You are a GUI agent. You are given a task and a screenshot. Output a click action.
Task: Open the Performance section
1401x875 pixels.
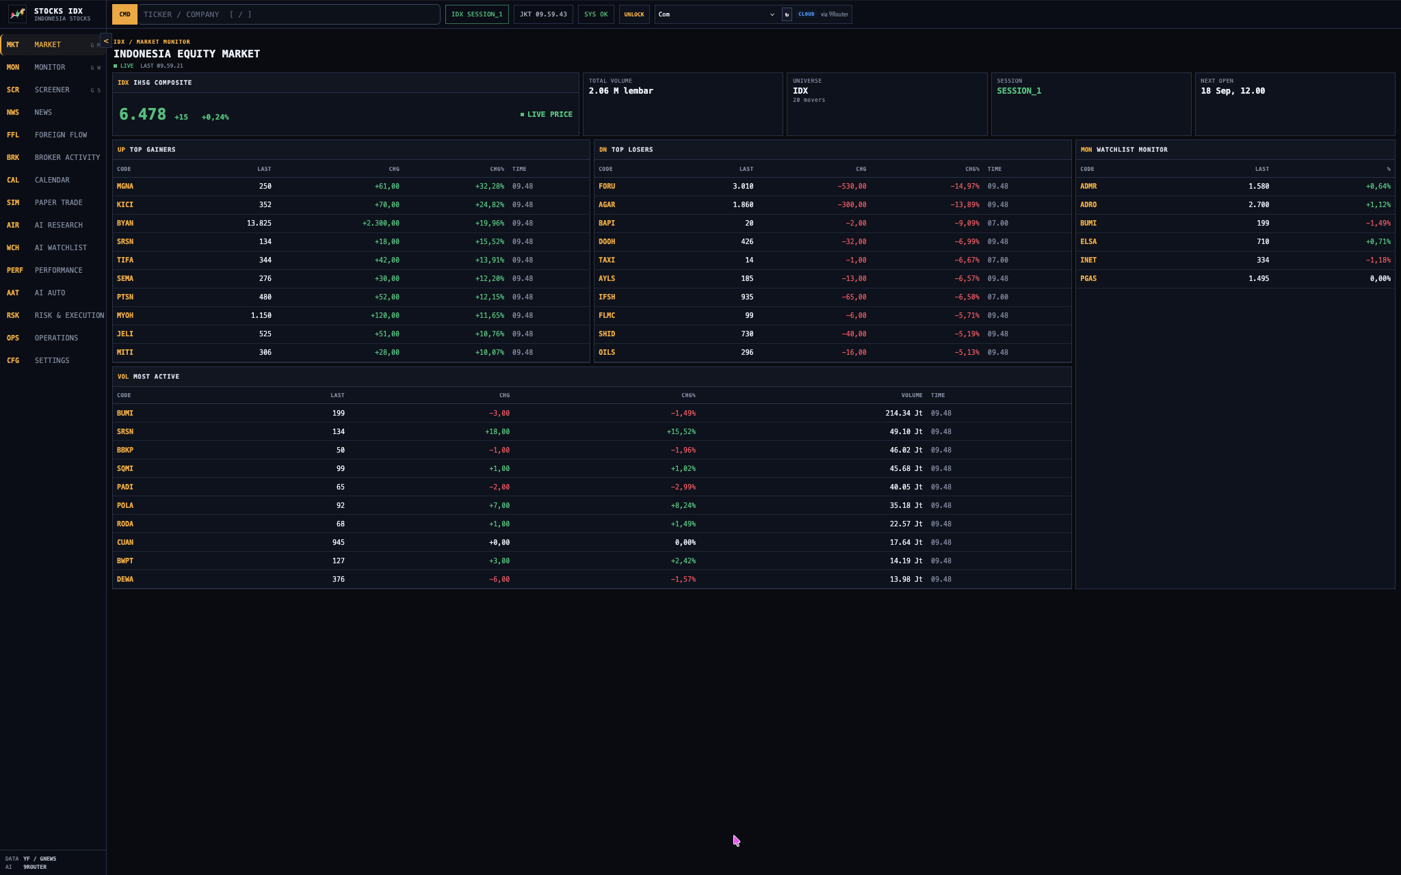click(x=53, y=270)
